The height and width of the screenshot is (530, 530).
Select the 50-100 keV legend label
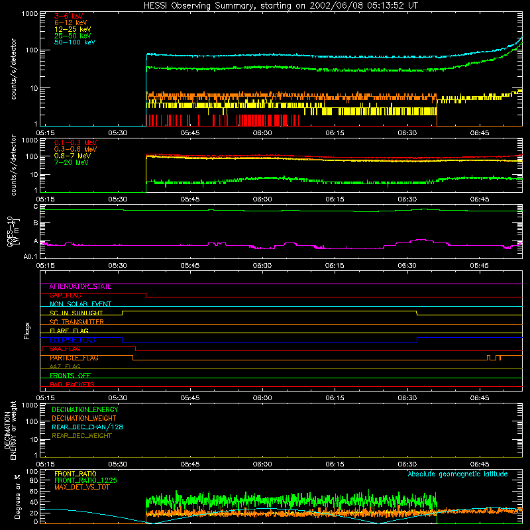pyautogui.click(x=75, y=42)
